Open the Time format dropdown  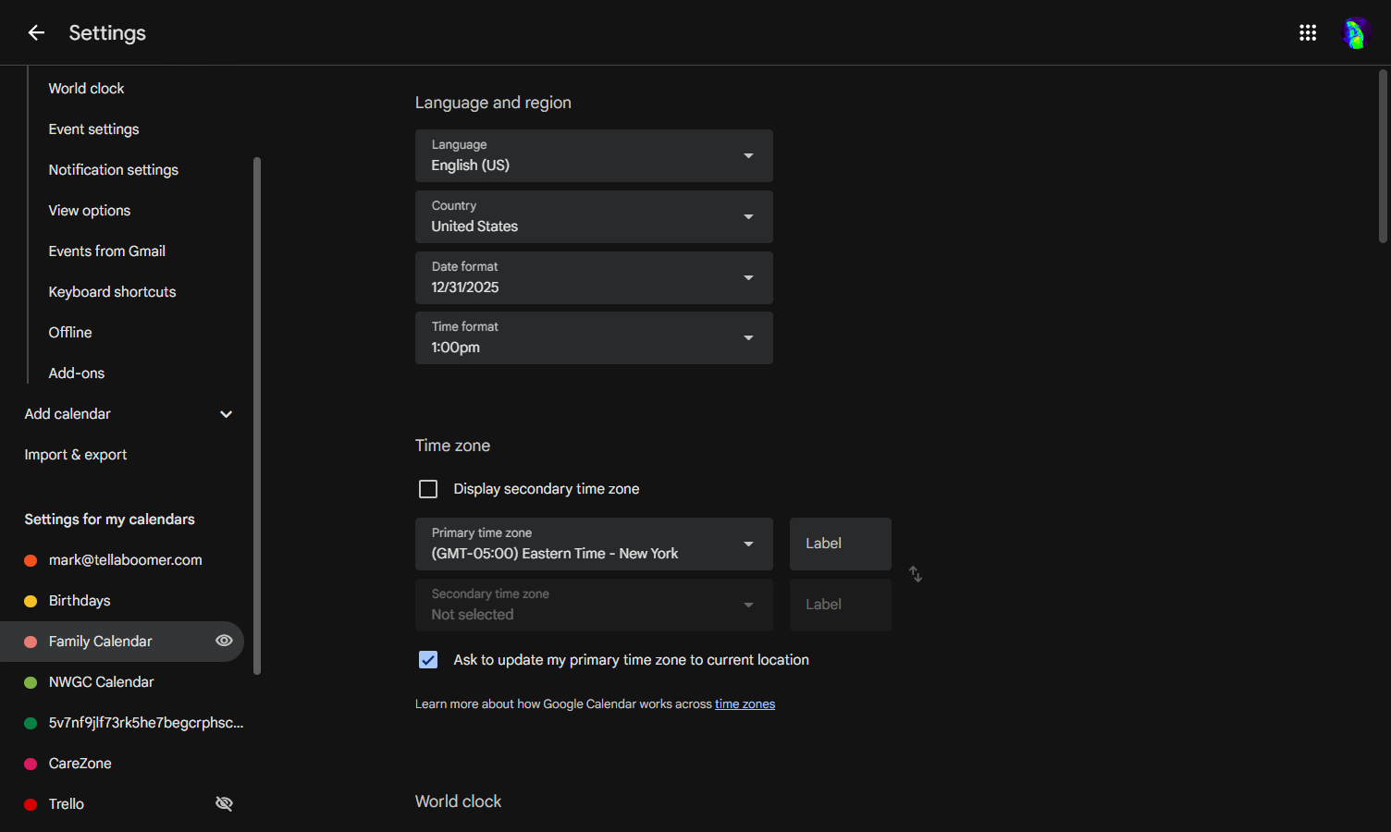pos(594,337)
